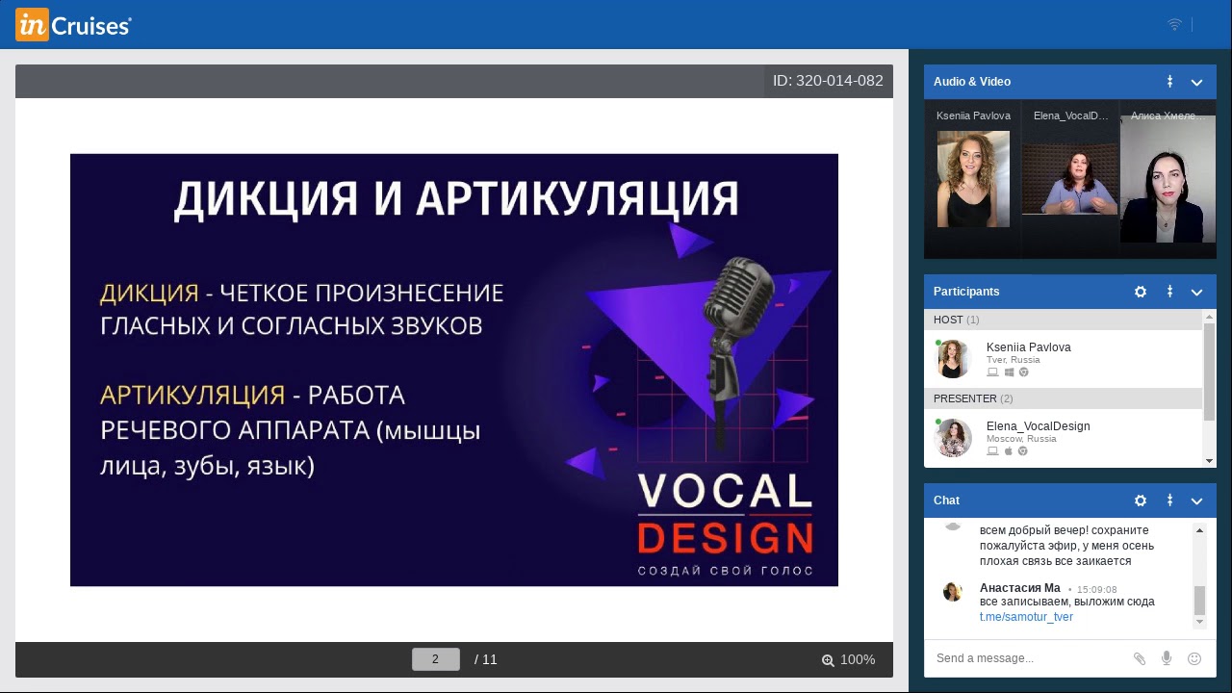1232x693 pixels.
Task: Open the t.me/samotur_tver link
Action: (1026, 617)
